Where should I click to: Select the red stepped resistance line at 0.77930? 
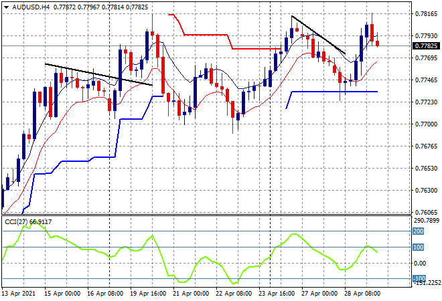click(x=206, y=35)
